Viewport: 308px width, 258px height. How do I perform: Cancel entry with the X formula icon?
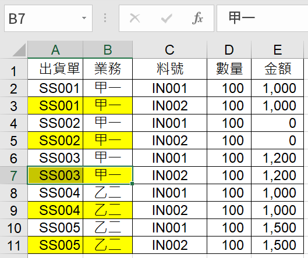135,19
